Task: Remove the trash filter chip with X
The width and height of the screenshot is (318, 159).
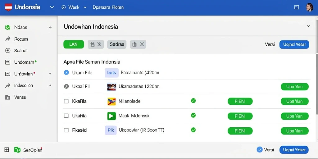Action: click(x=142, y=44)
